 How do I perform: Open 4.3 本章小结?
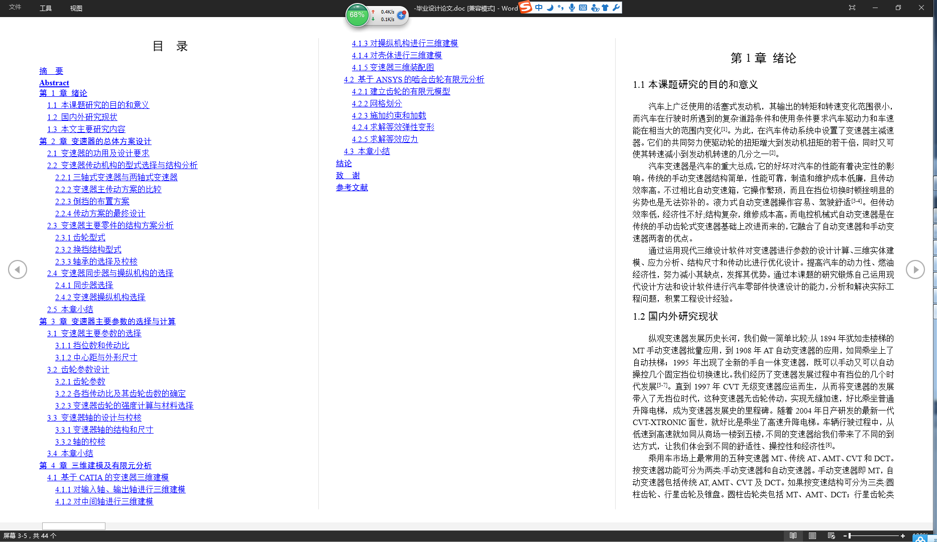pyautogui.click(x=367, y=151)
